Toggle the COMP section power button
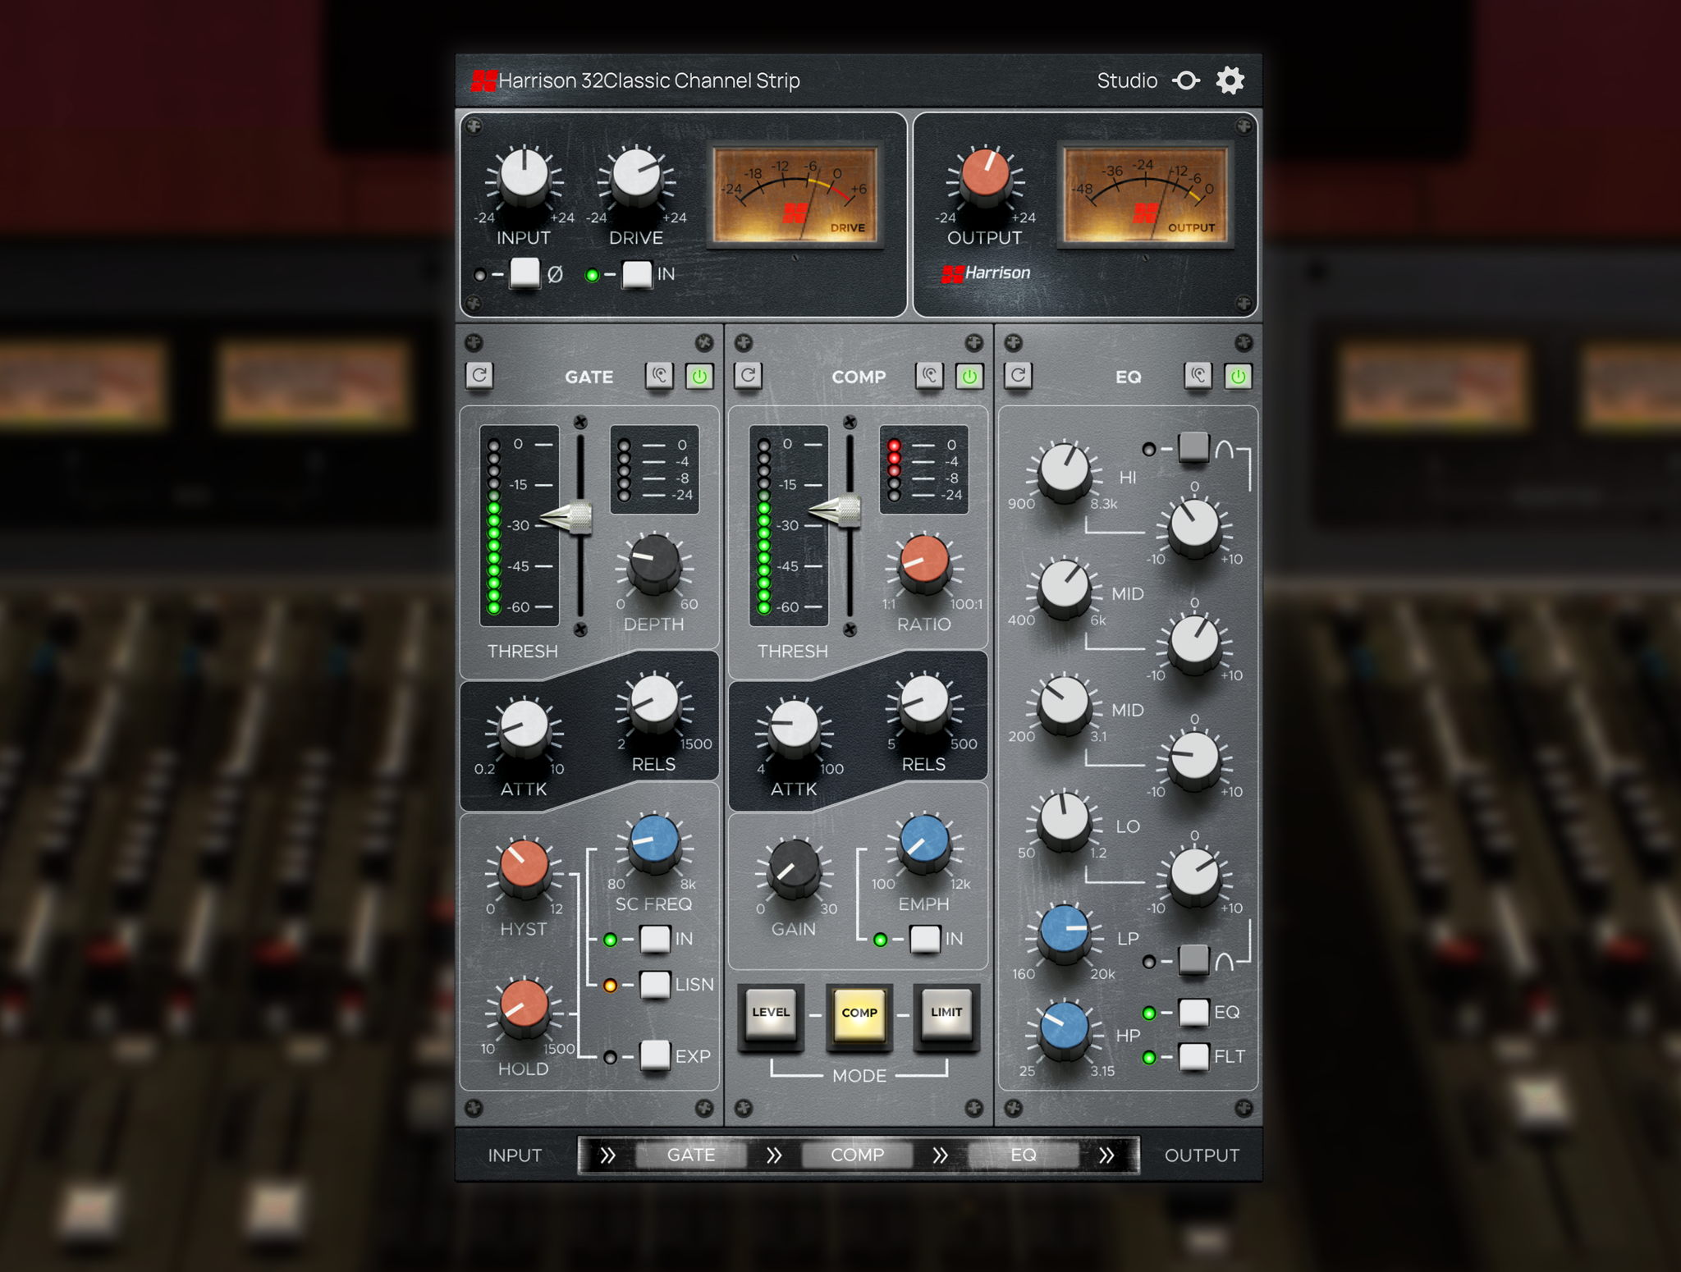Screen dimensions: 1681x1272 [969, 376]
